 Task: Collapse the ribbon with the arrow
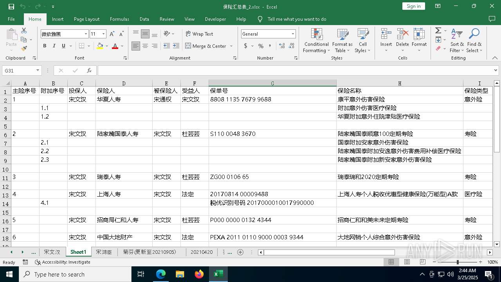[x=495, y=58]
